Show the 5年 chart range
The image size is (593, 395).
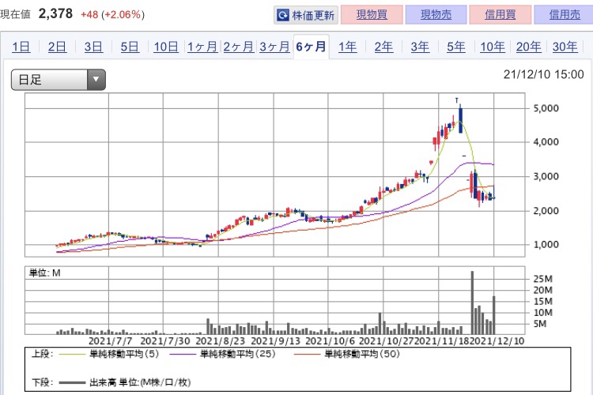pos(455,47)
